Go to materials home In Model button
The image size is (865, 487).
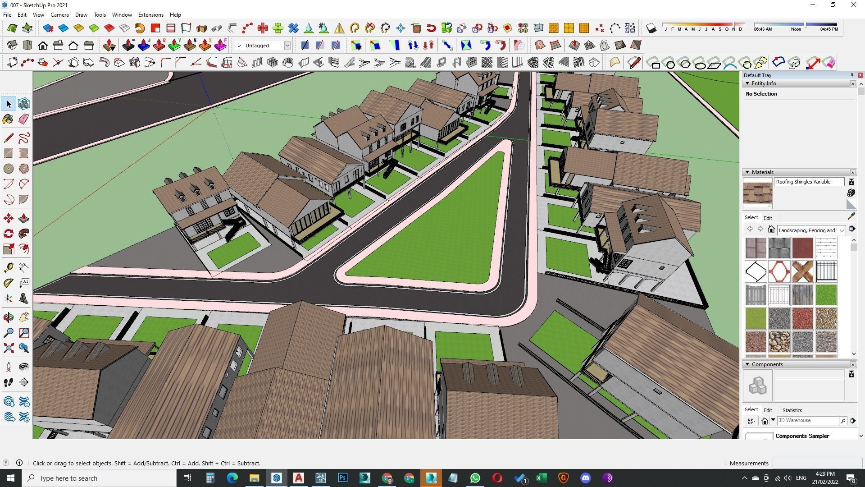[771, 229]
